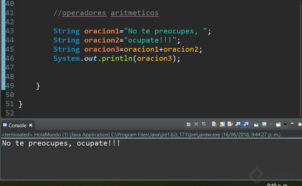Open Display Selected Console dropdown arrow

[x=271, y=125]
